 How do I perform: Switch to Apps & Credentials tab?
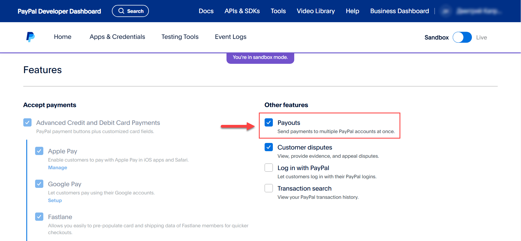pyautogui.click(x=117, y=37)
